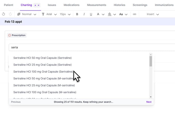Expand the text color chevron
This screenshot has height=113, width=175.
(103, 14)
